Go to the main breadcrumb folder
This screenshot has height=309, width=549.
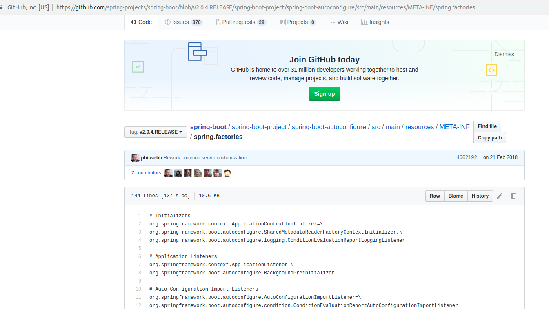(x=393, y=127)
